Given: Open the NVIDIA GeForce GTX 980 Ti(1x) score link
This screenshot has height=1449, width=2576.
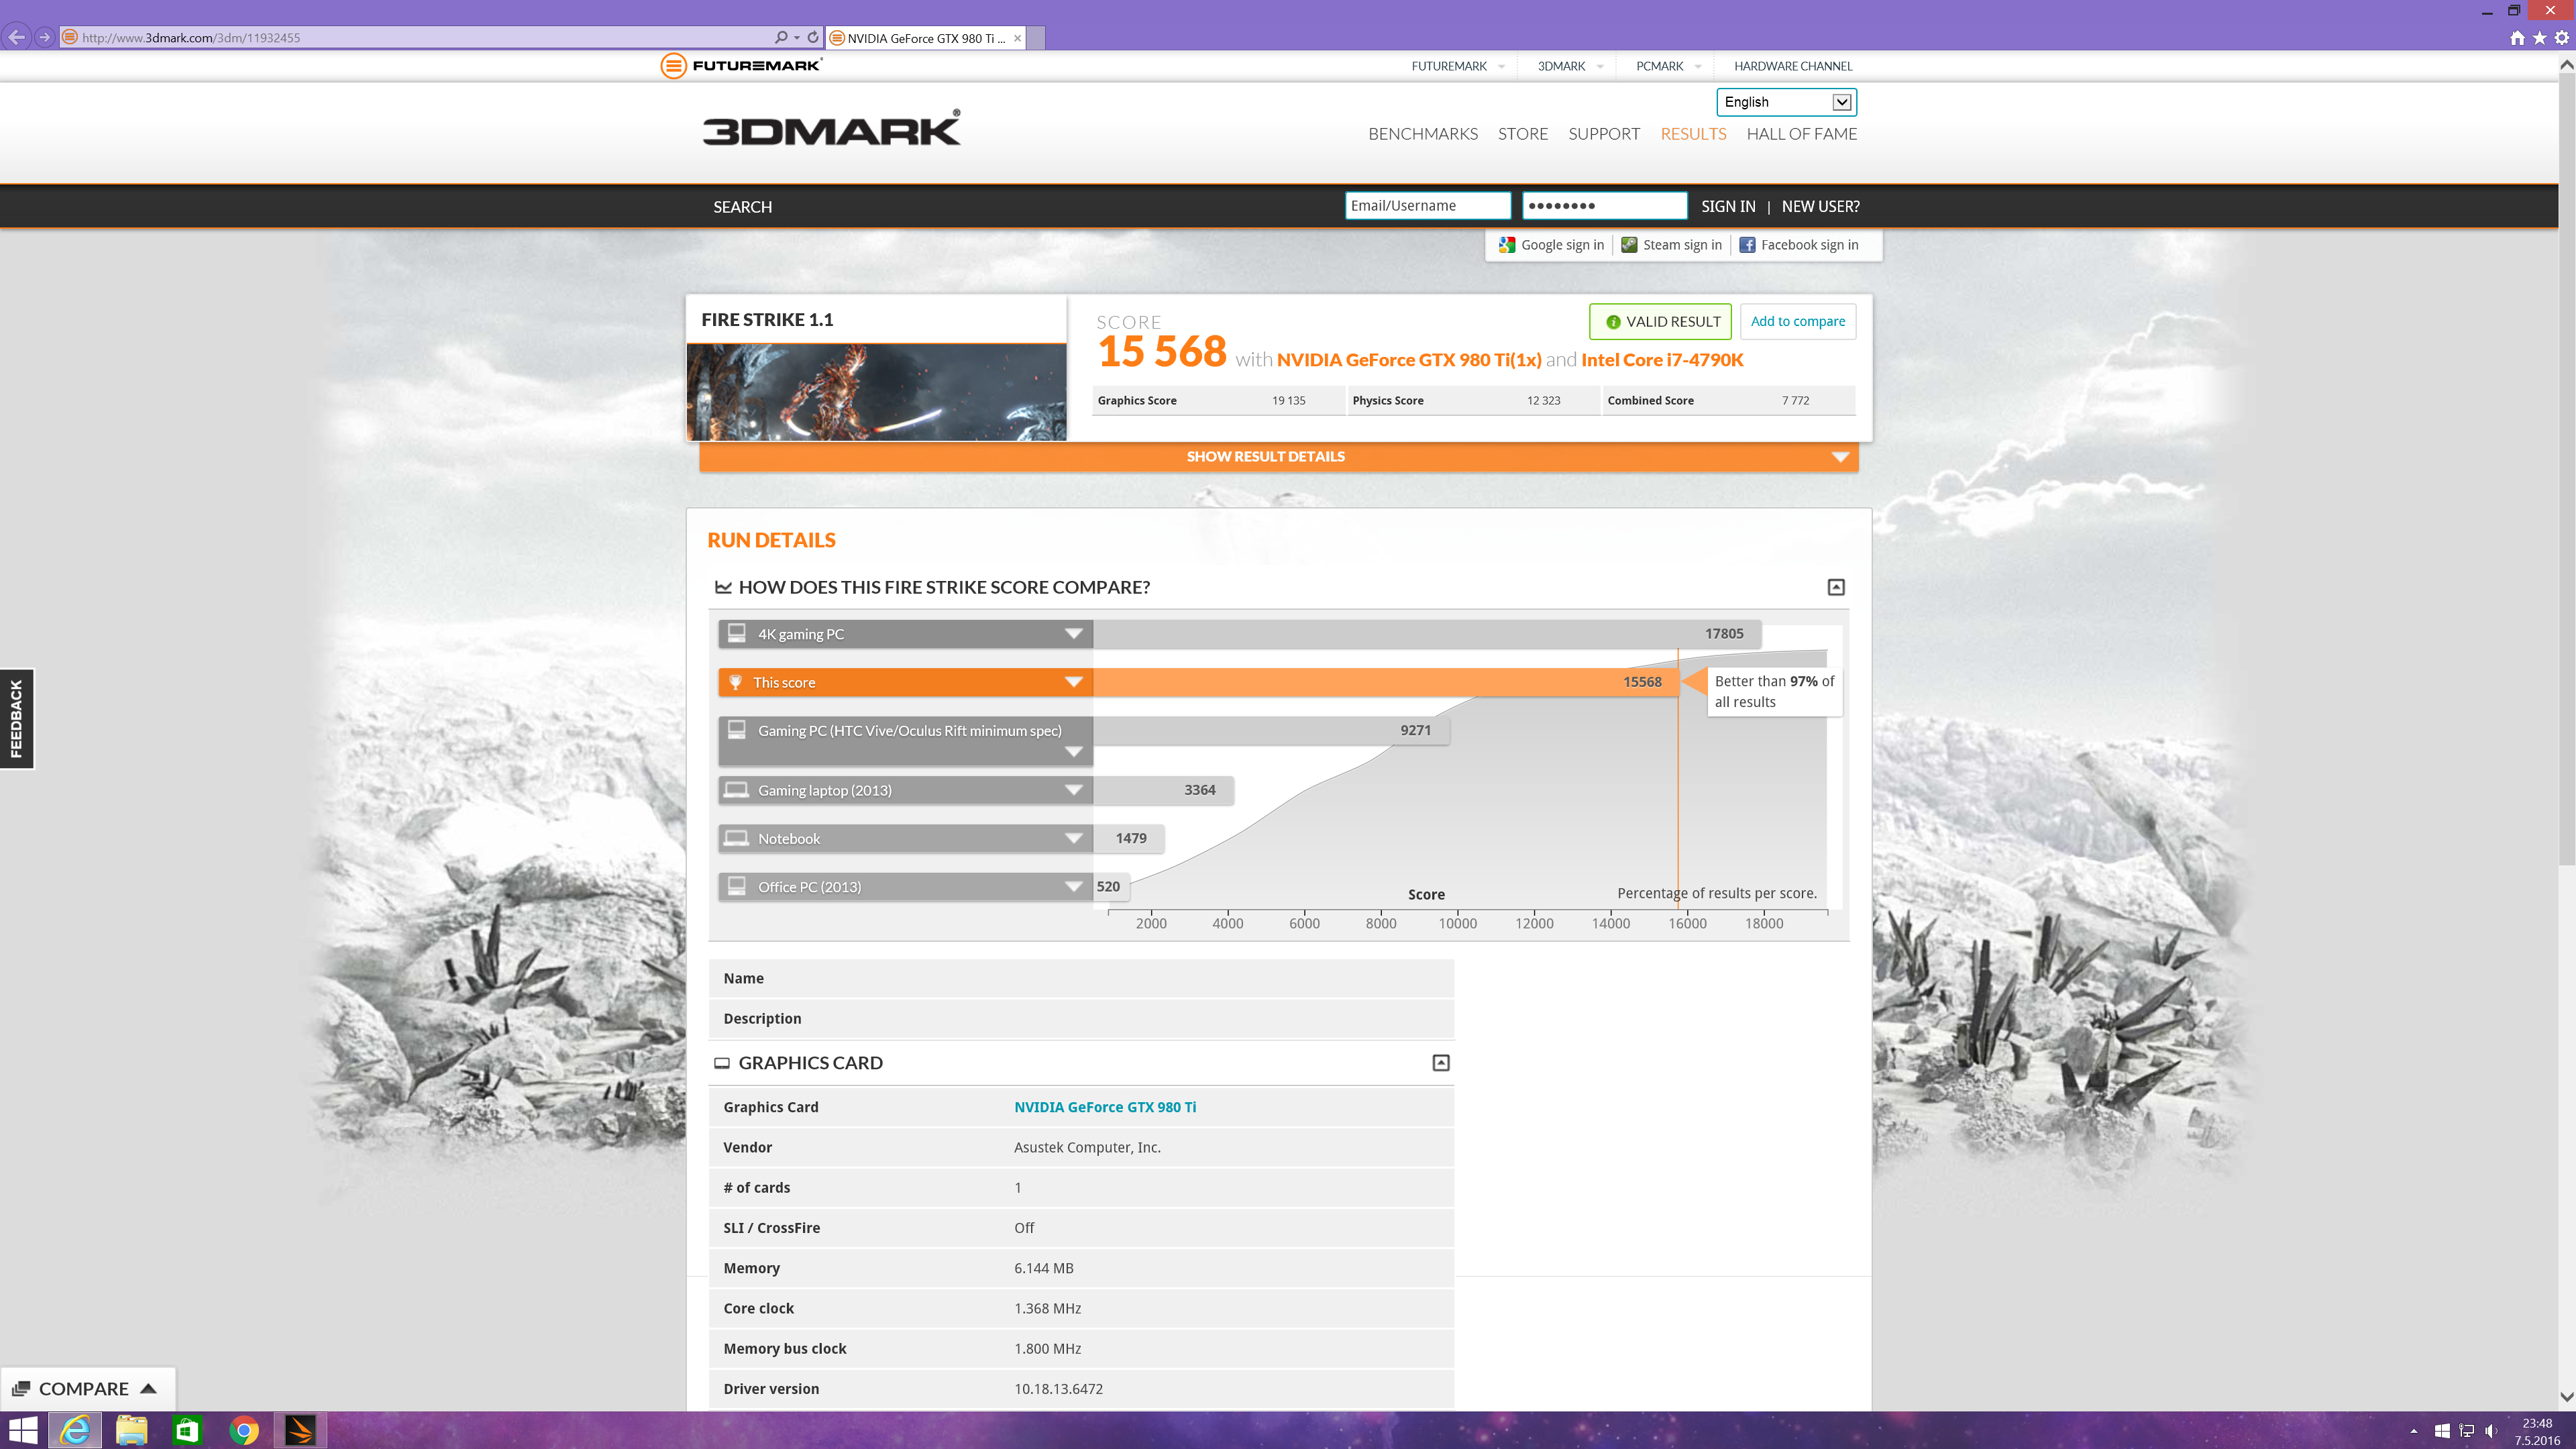Looking at the screenshot, I should 1408,360.
